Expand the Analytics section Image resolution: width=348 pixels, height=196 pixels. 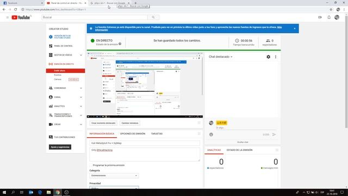[81, 107]
